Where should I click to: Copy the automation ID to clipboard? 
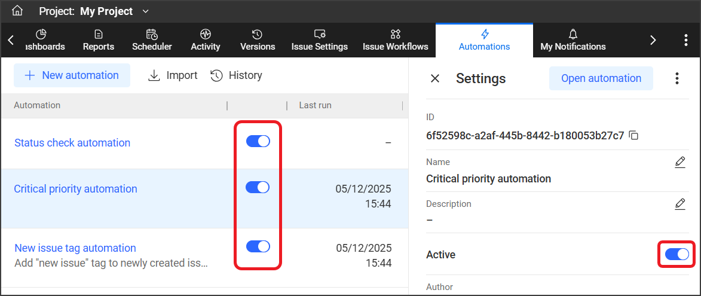click(x=634, y=136)
